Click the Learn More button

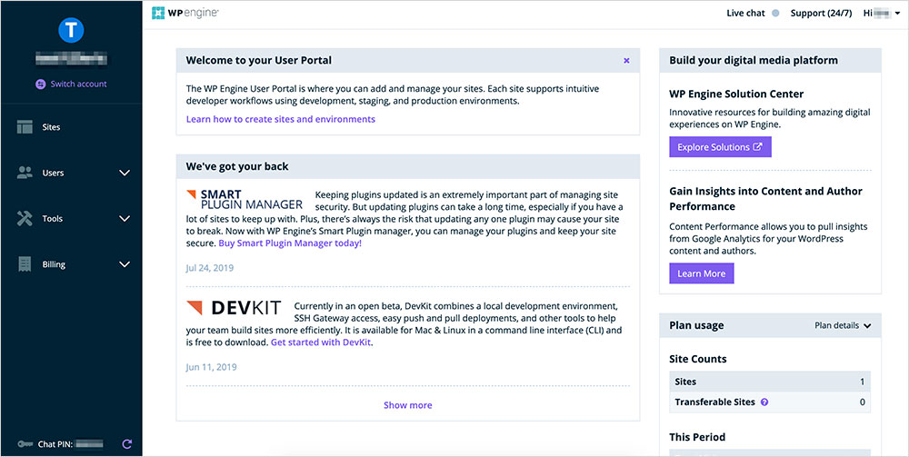(701, 273)
